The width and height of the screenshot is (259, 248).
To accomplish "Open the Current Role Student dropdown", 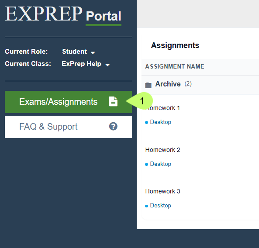I will click(x=79, y=52).
